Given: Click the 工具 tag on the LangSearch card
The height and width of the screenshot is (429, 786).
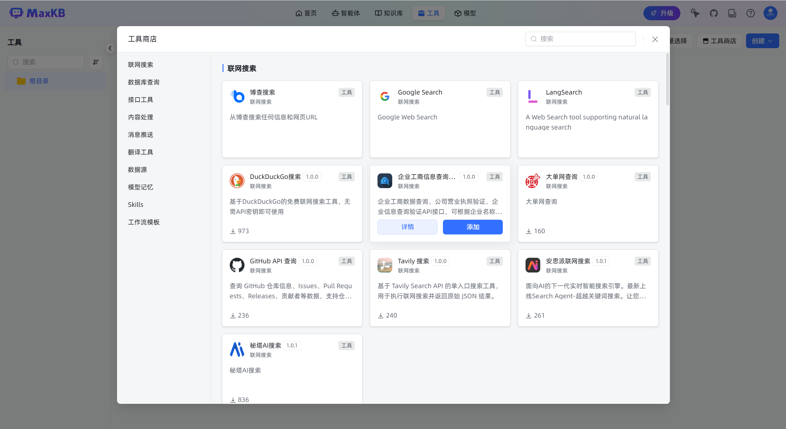Looking at the screenshot, I should [643, 92].
